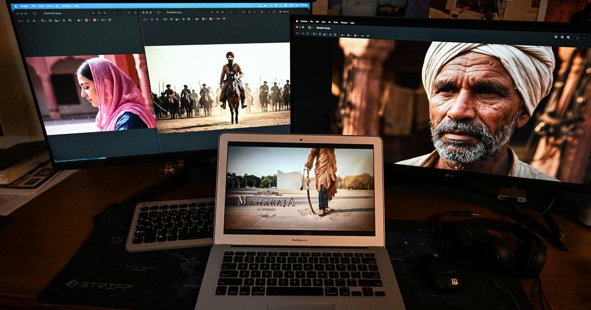Open the Shapes tool in Sample2.jpeg markup toolbar
The width and height of the screenshot is (591, 310).
[43, 21]
